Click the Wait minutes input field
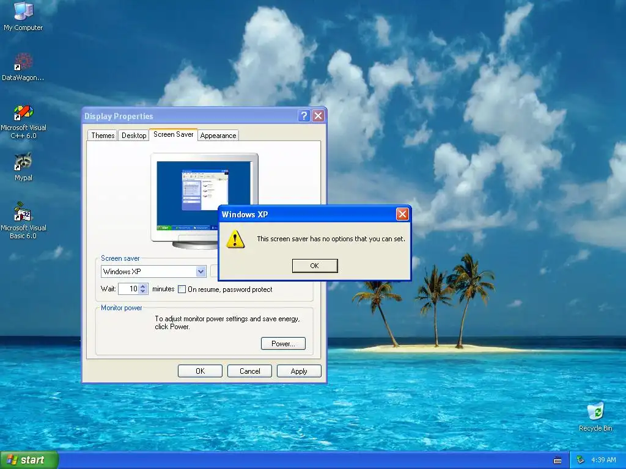 pyautogui.click(x=128, y=289)
